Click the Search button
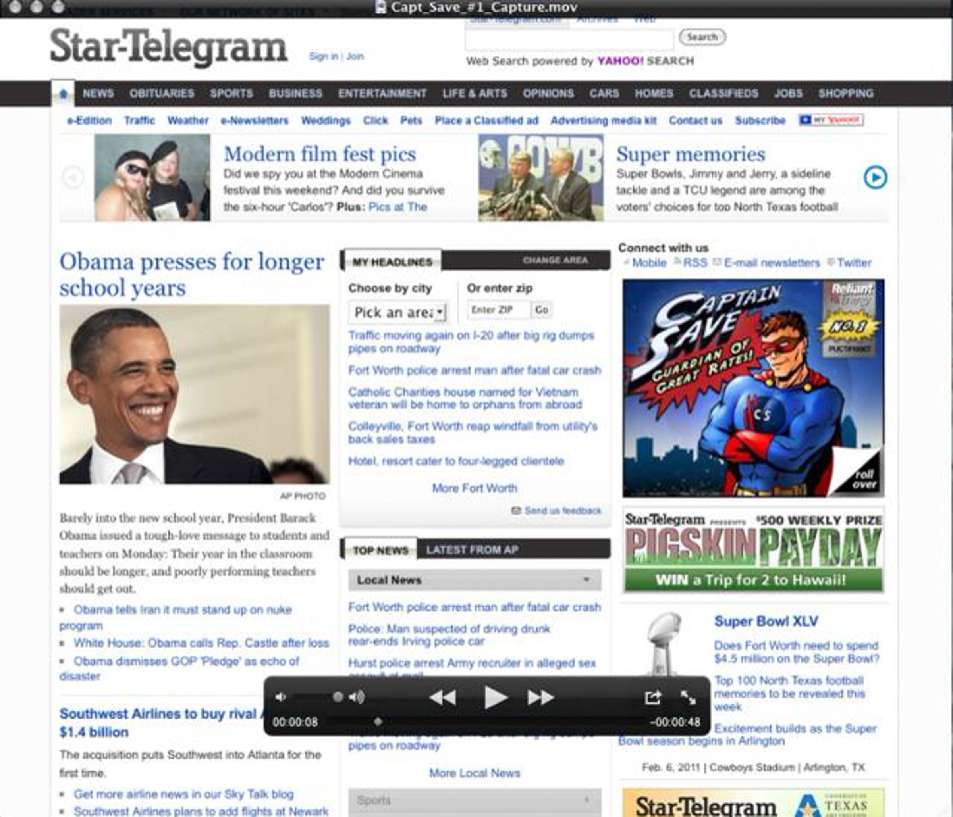 coord(702,37)
